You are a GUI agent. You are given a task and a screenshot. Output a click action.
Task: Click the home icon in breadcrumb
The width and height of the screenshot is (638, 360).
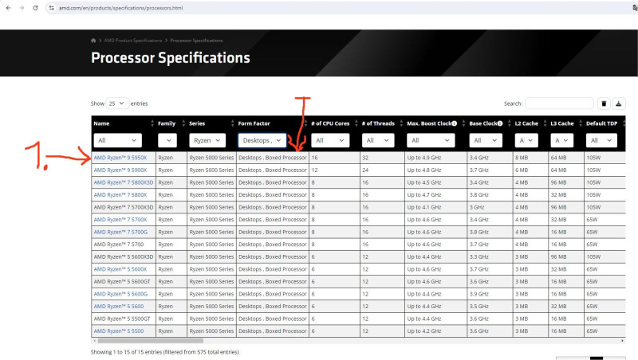(x=93, y=41)
